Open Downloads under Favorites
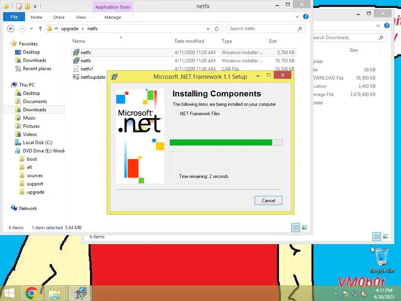 [x=34, y=60]
